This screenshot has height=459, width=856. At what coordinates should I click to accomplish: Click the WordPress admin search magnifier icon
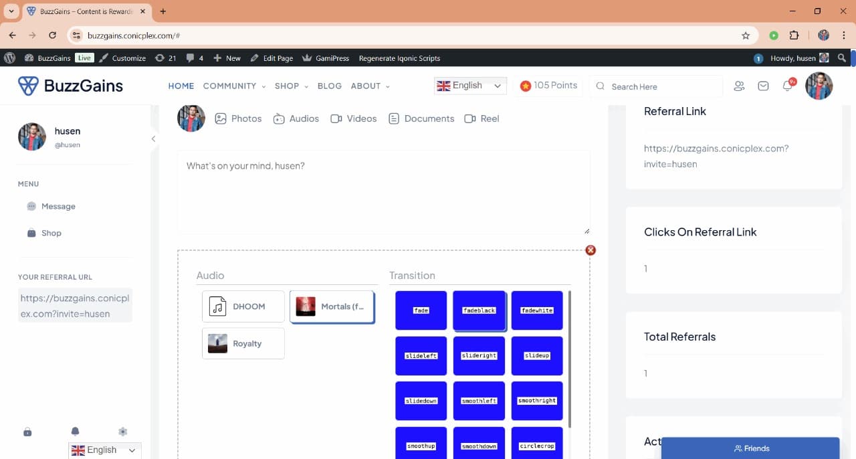coord(842,58)
